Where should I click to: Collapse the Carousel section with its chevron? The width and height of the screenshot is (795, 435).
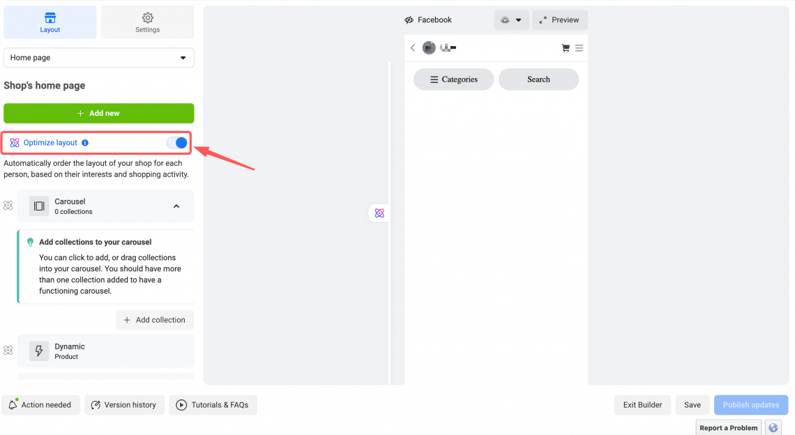(x=176, y=206)
